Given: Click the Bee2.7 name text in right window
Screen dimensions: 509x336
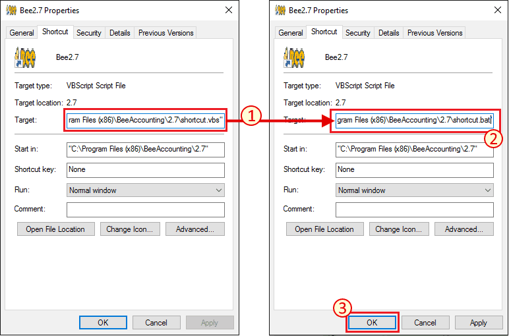Looking at the screenshot, I should (x=336, y=57).
